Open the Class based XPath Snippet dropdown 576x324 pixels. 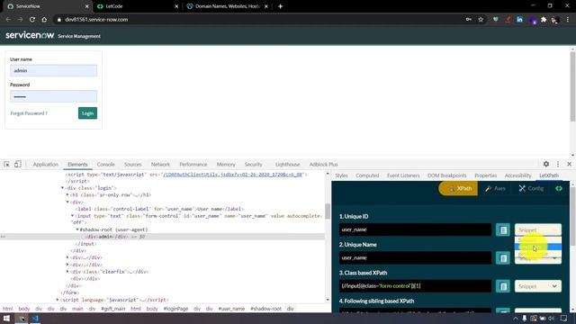point(538,286)
